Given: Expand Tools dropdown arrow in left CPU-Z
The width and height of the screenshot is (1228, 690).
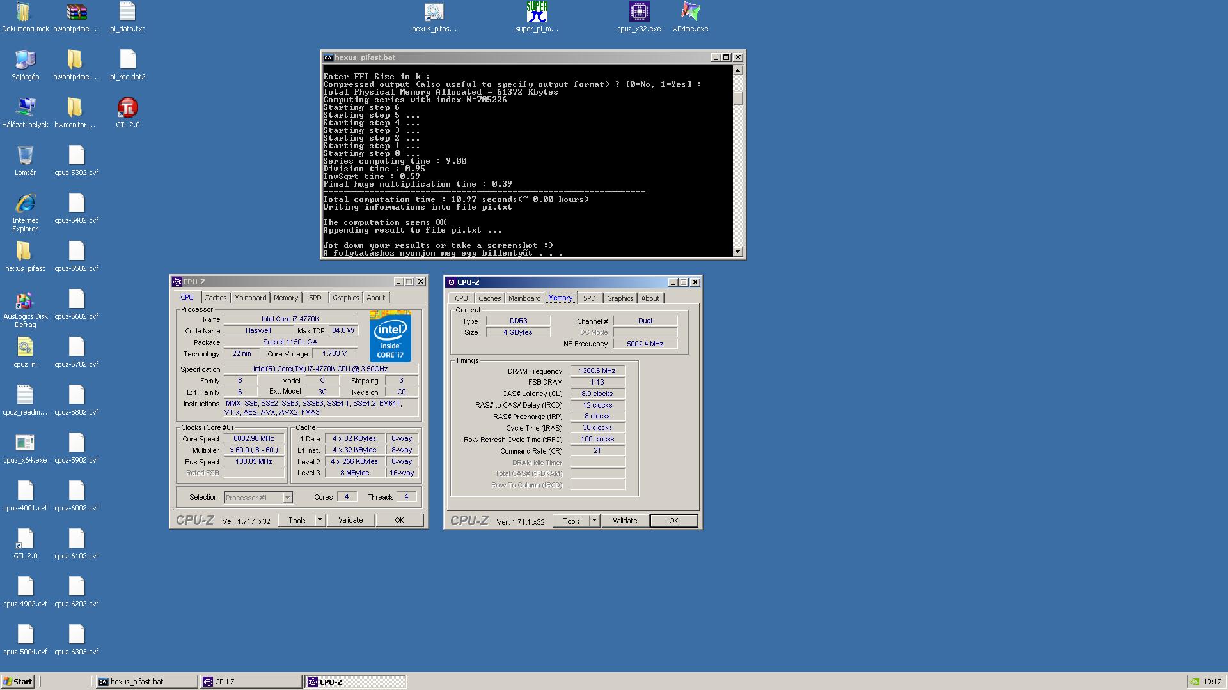Looking at the screenshot, I should click(320, 520).
